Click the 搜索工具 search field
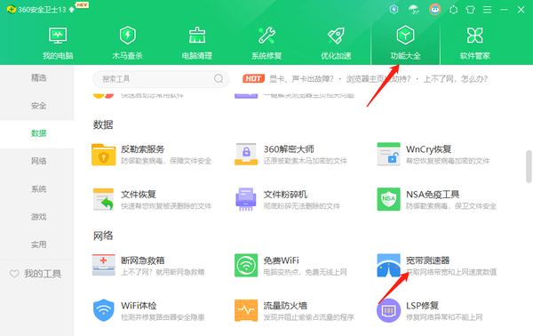 pyautogui.click(x=161, y=79)
